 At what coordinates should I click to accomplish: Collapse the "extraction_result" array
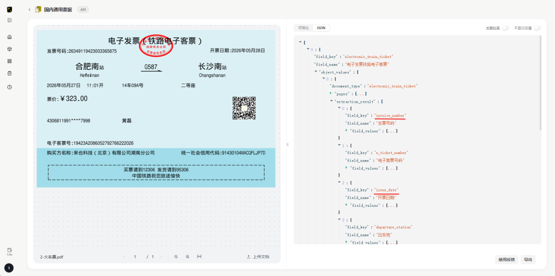coord(331,101)
